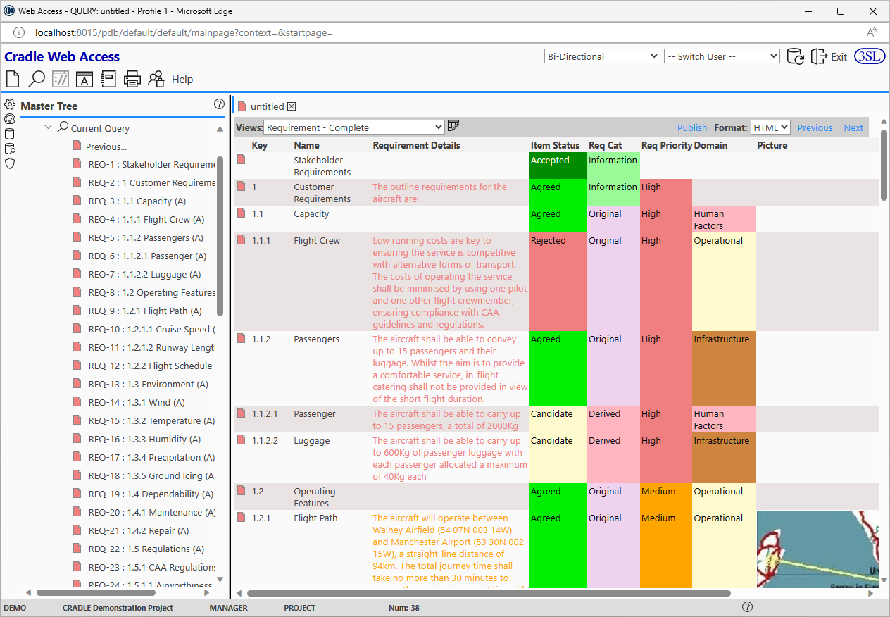This screenshot has height=617, width=890.
Task: Click the Flight Path map picture thumbnail
Action: click(x=817, y=549)
